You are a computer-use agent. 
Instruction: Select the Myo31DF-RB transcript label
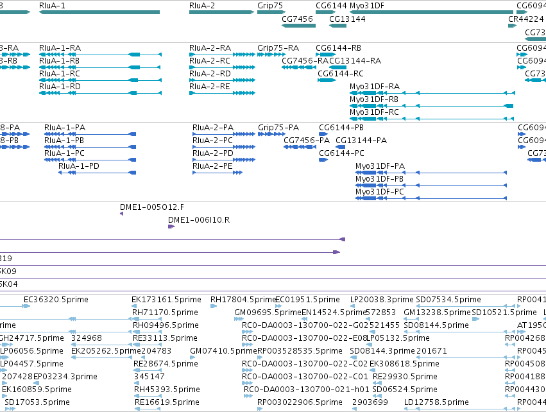coord(374,99)
